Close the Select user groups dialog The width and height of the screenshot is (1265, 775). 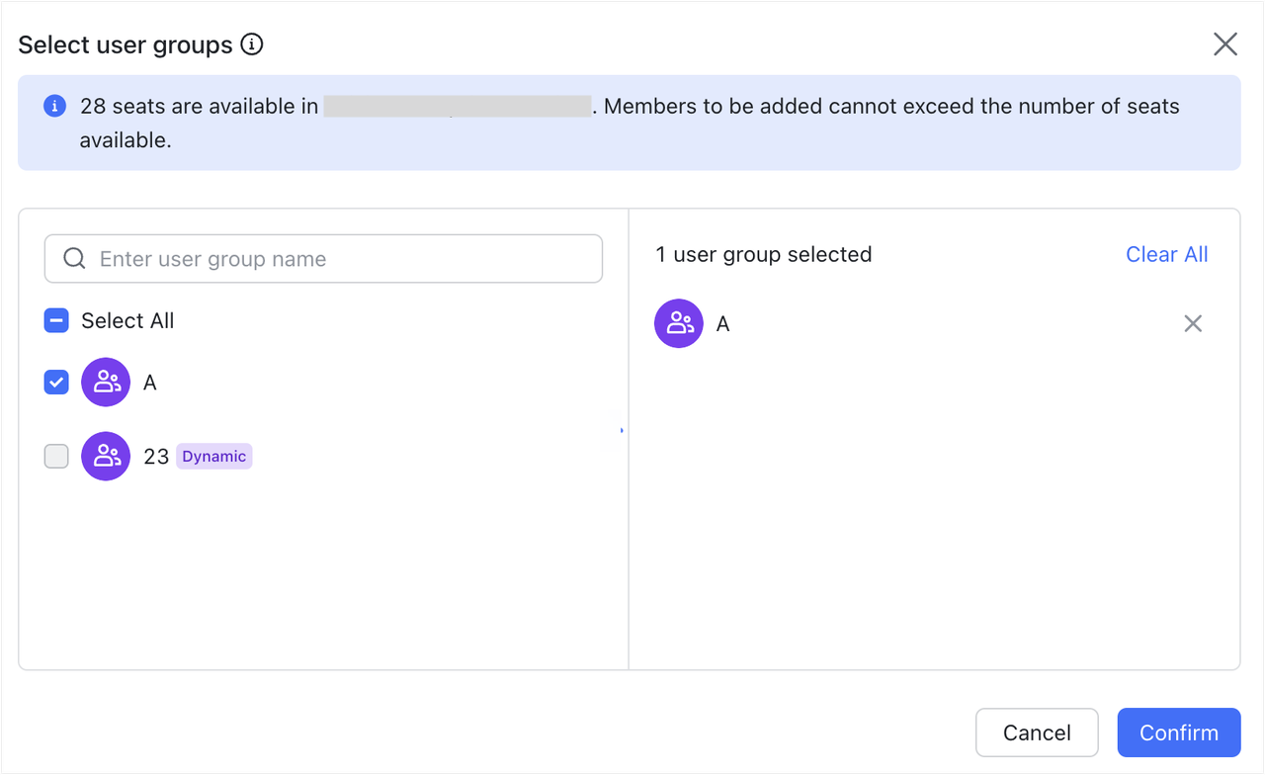pos(1225,43)
